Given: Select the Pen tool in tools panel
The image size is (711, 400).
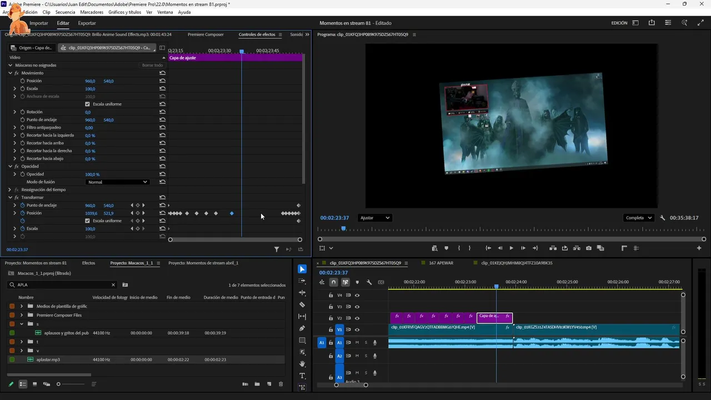Looking at the screenshot, I should (x=302, y=328).
